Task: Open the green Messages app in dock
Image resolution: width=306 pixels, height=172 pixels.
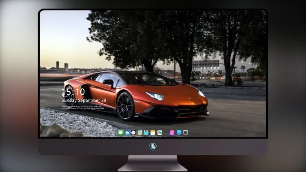Action: [x=120, y=132]
